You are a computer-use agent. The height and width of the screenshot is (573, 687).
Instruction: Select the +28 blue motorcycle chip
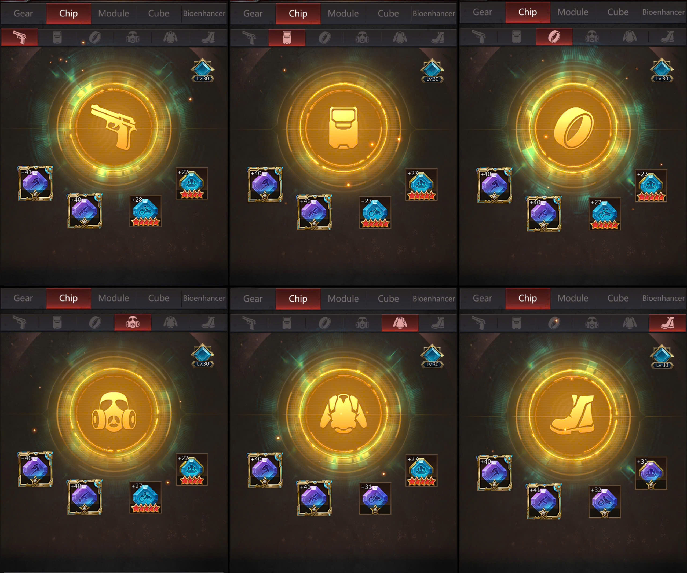click(145, 211)
